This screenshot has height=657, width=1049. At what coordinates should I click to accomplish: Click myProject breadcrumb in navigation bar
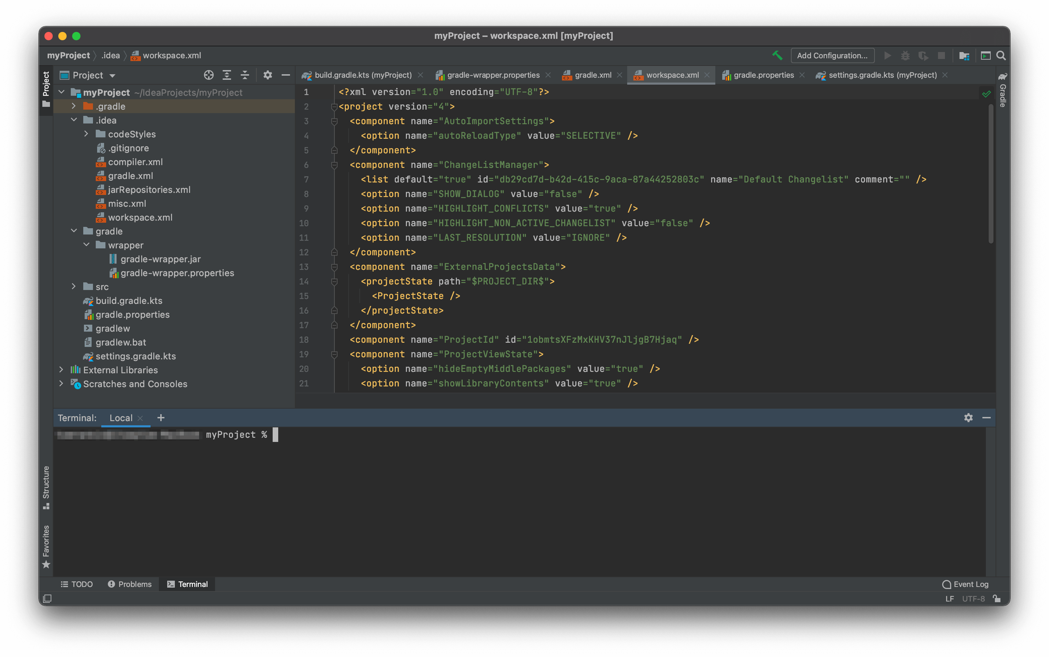click(69, 56)
